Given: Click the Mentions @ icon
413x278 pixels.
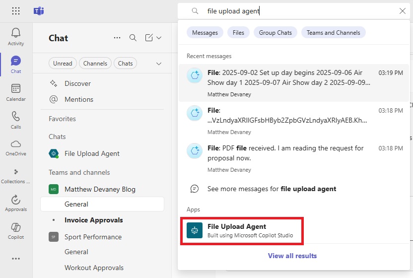Looking at the screenshot, I should tap(54, 99).
